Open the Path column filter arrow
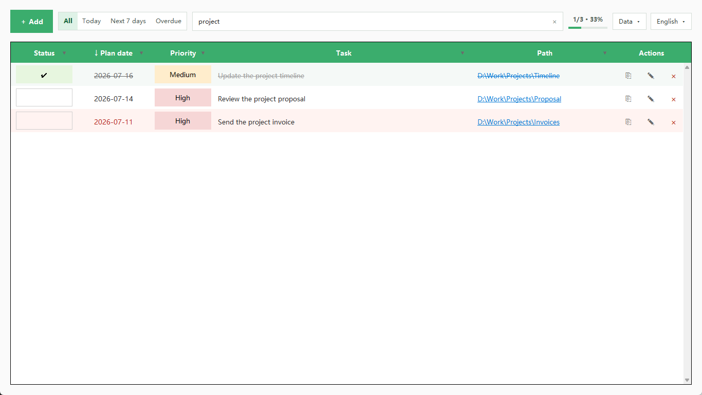 click(x=605, y=53)
